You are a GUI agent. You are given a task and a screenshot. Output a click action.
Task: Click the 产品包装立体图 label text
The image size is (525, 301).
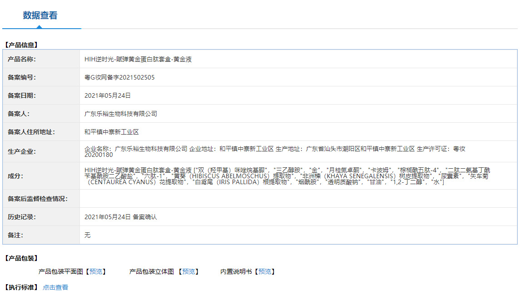[x=152, y=271]
